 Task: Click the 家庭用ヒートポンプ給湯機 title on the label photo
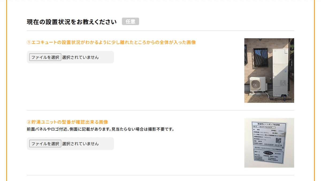click(x=268, y=124)
